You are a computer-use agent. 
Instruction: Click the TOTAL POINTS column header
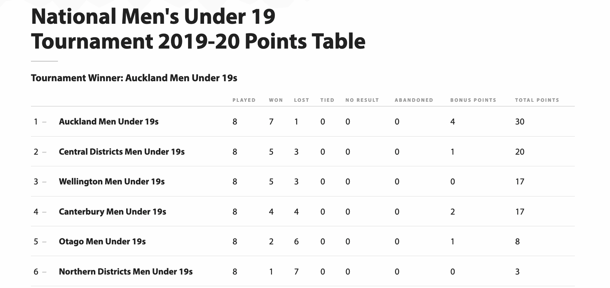(x=537, y=100)
